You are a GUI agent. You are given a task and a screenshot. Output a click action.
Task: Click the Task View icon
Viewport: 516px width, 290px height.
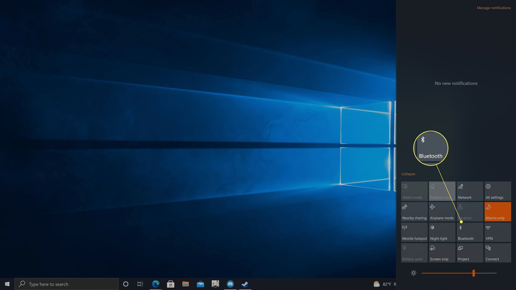(140, 284)
